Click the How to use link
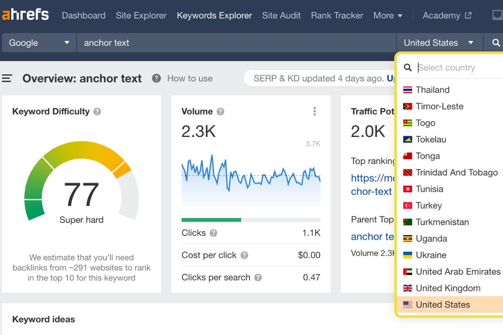Viewport: 503px width, 335px height. pyautogui.click(x=189, y=78)
